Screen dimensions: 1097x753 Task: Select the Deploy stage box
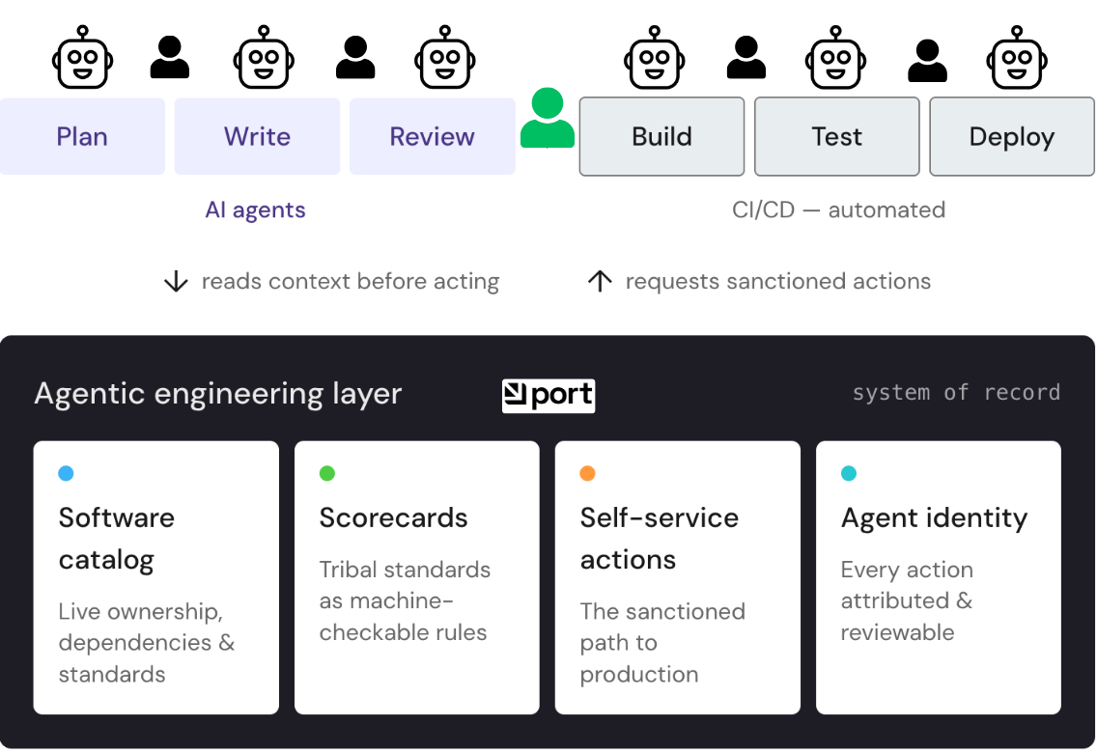[x=1012, y=136]
